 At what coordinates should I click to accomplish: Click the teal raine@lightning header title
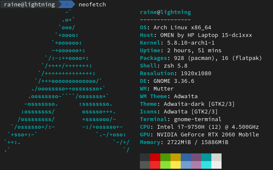tap(165, 12)
